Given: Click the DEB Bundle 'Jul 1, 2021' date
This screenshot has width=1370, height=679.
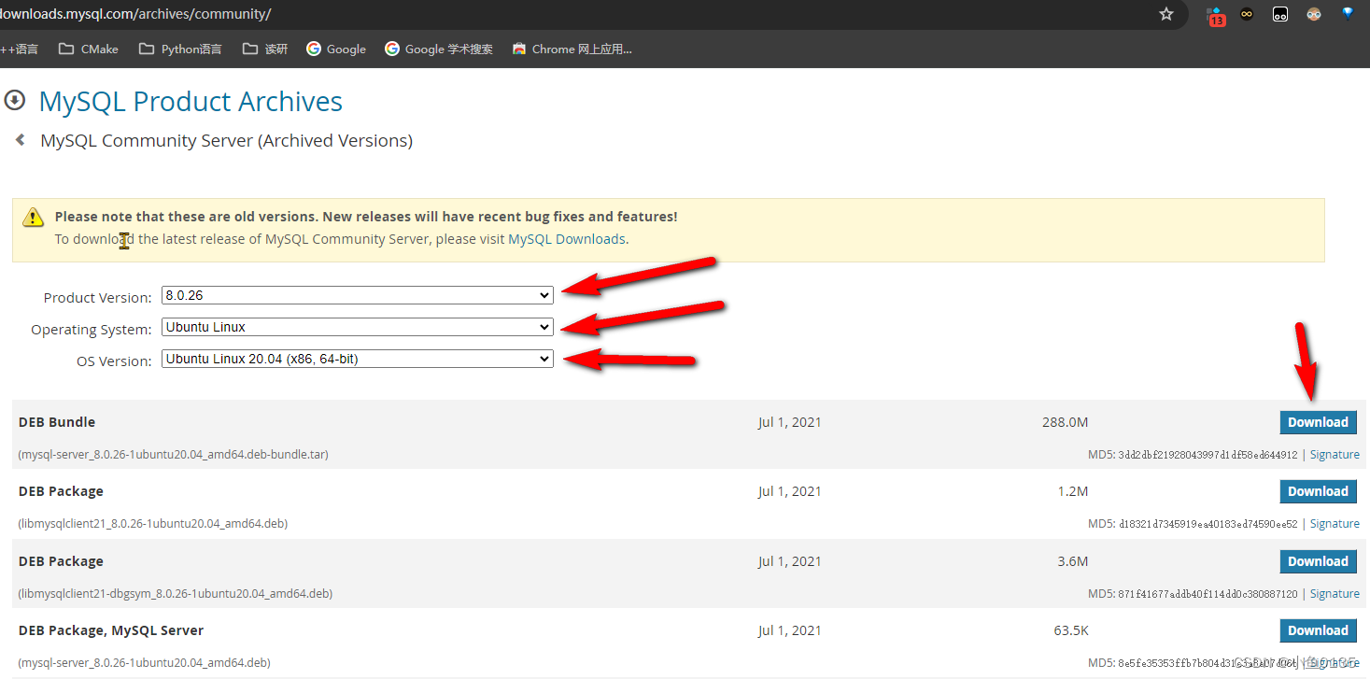Looking at the screenshot, I should [790, 422].
